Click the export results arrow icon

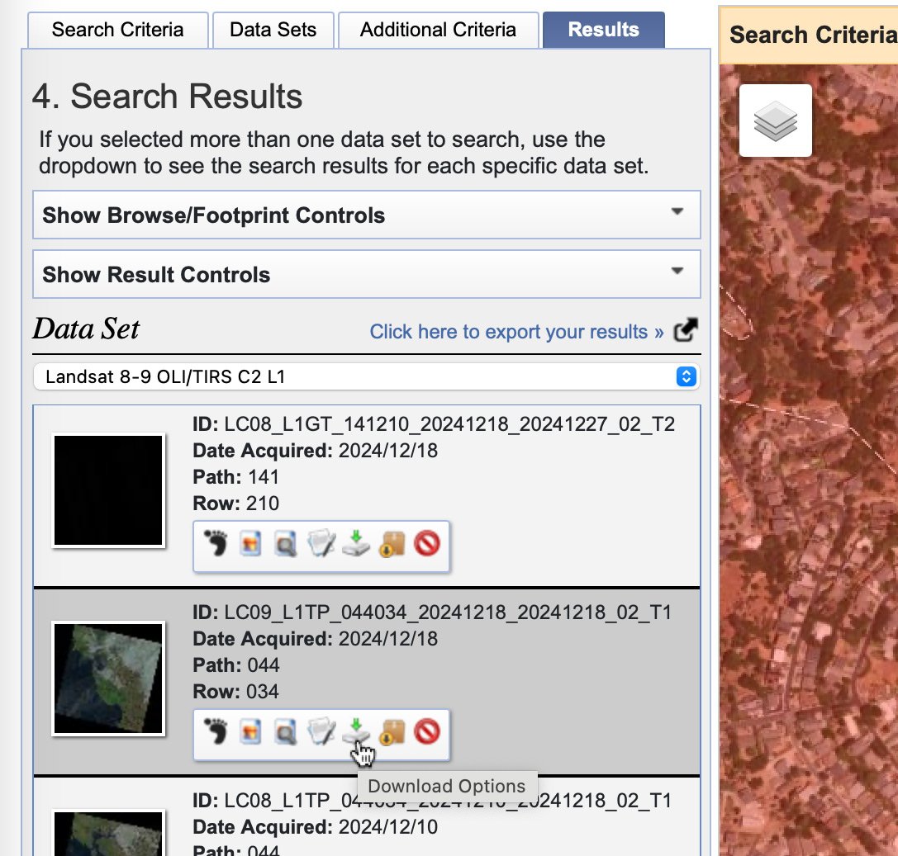pos(686,330)
